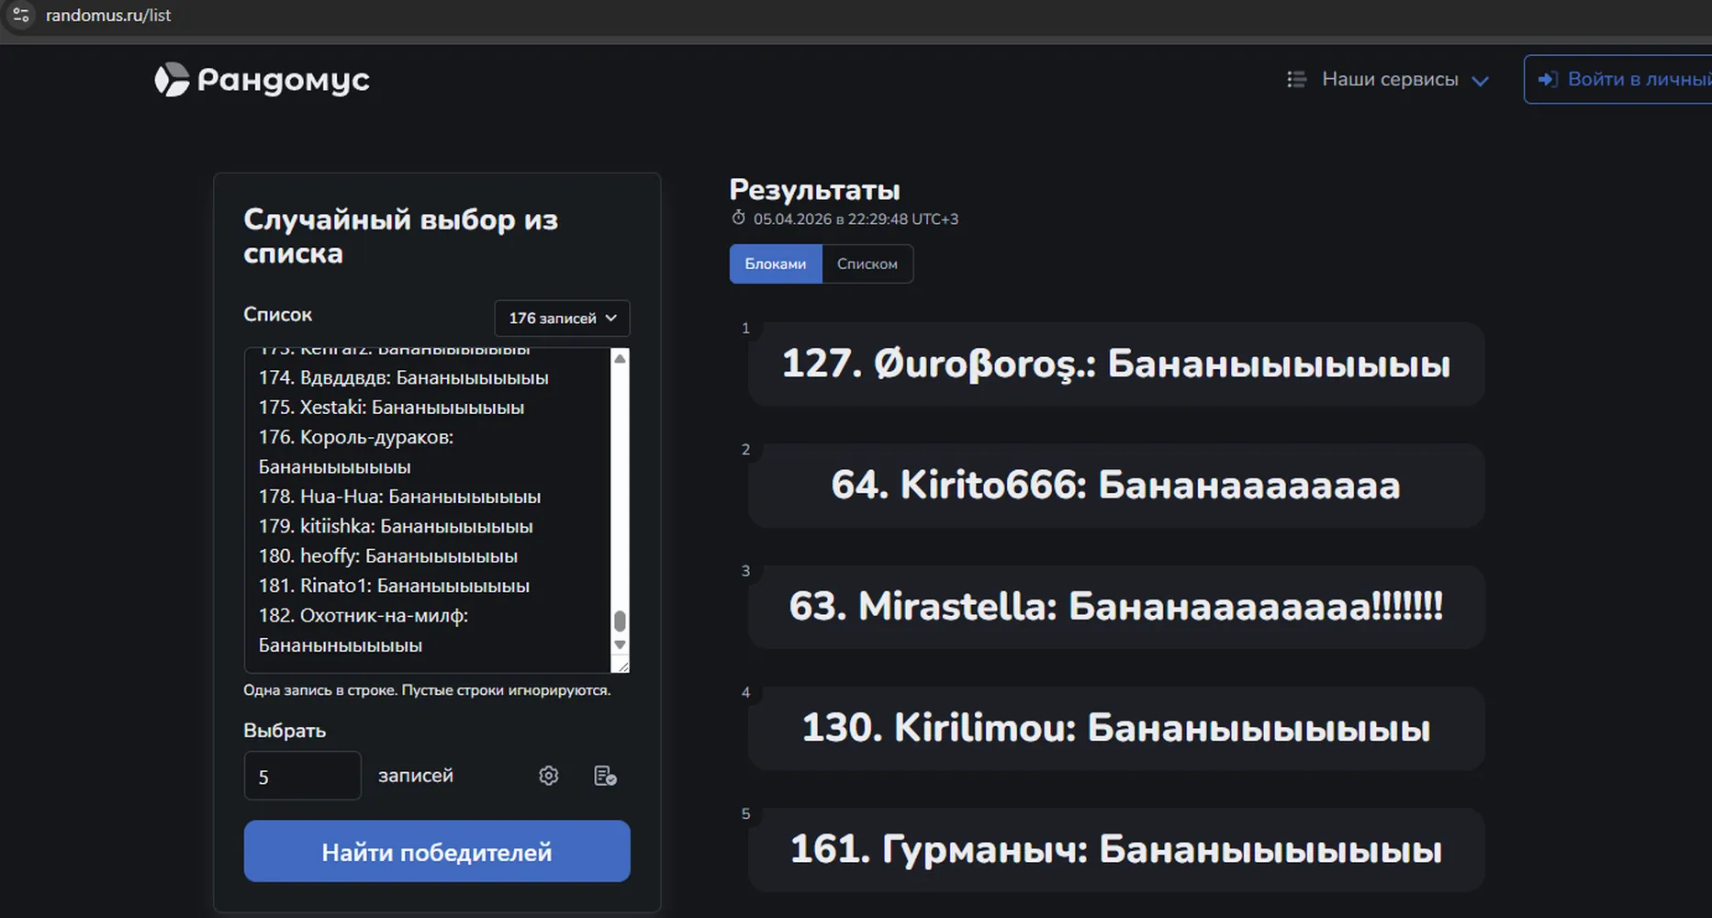Select result block 161. Гурманыч

(1116, 849)
